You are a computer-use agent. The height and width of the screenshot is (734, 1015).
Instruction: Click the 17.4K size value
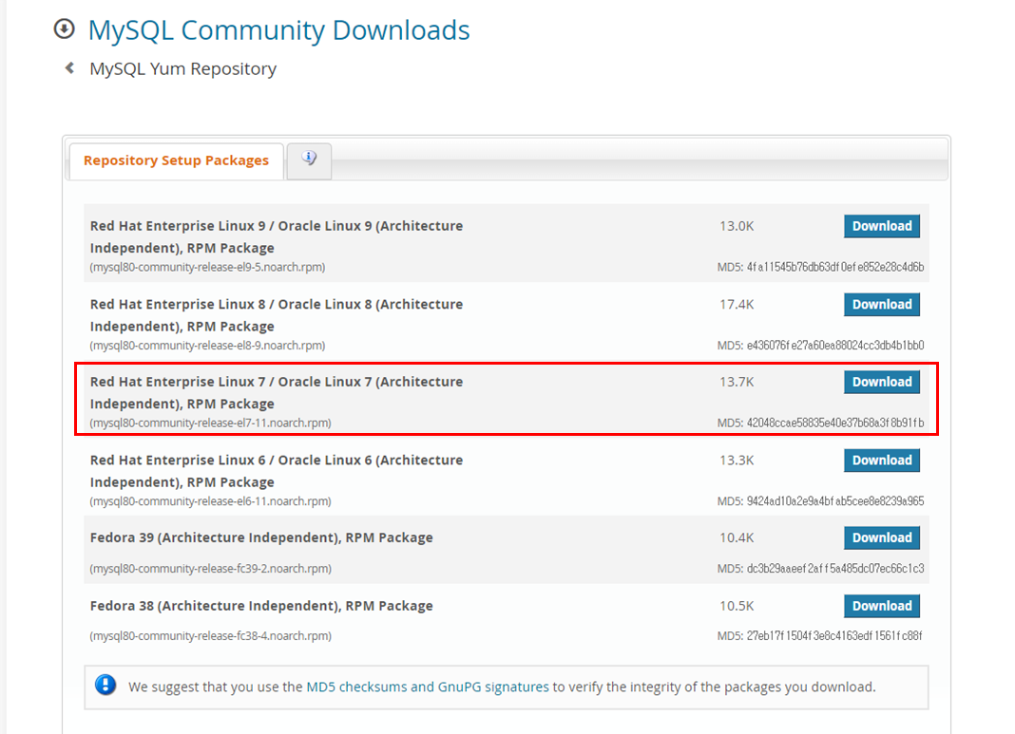point(737,305)
